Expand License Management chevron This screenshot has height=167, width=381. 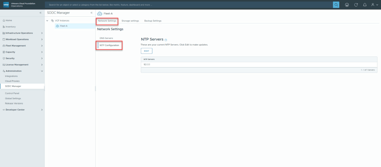42,65
